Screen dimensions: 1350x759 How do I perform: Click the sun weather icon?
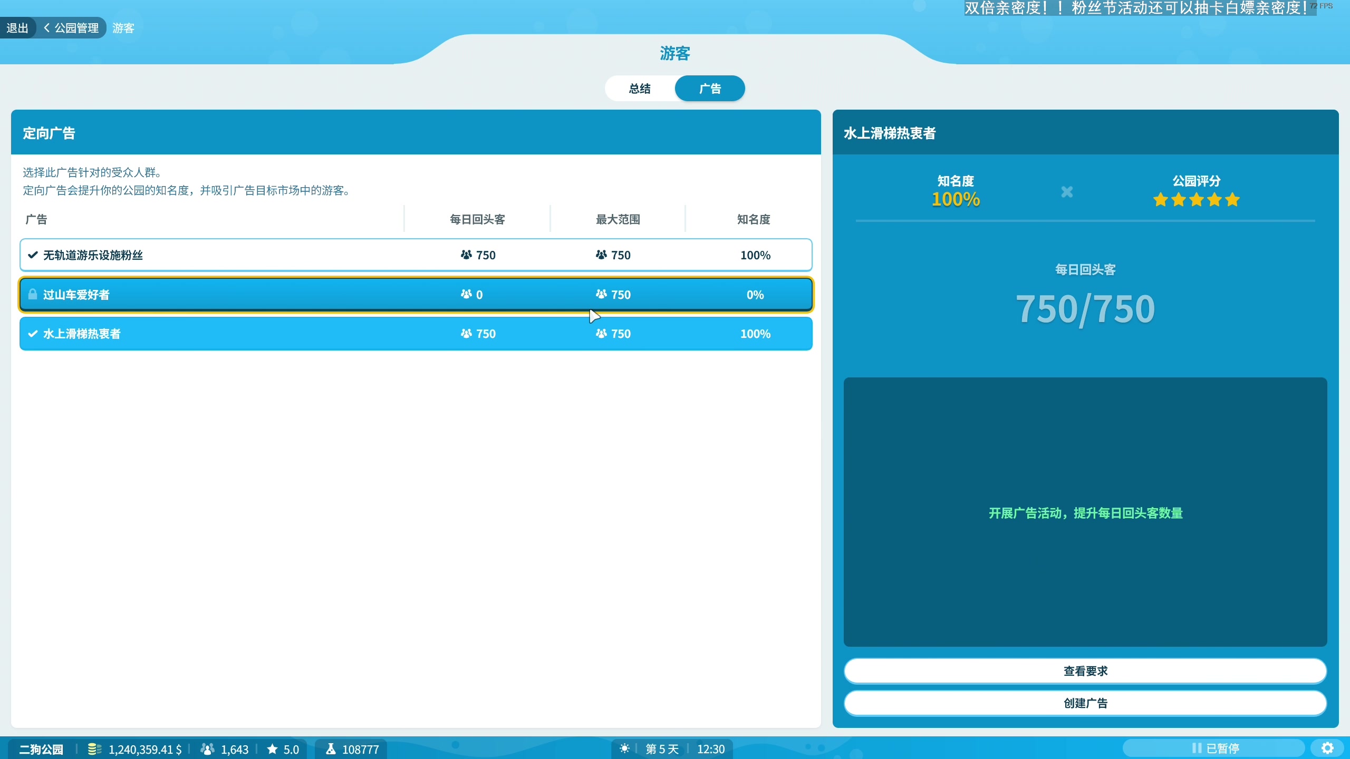[624, 748]
